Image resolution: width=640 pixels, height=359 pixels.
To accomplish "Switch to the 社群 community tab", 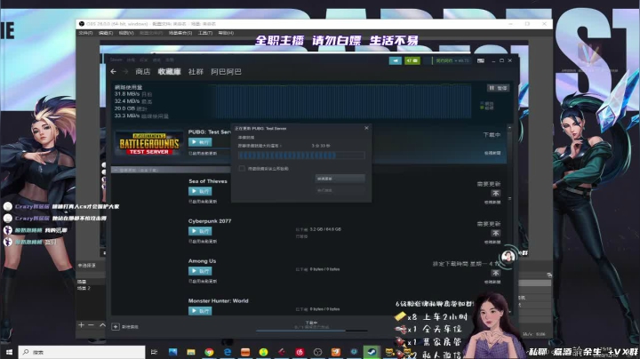I will tap(196, 71).
